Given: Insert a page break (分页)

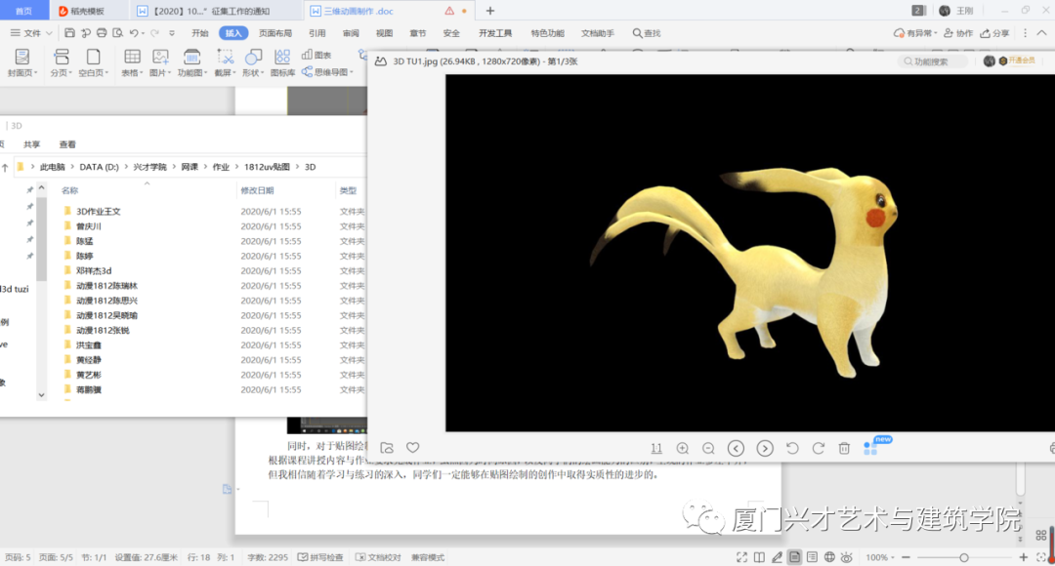Looking at the screenshot, I should coord(61,63).
